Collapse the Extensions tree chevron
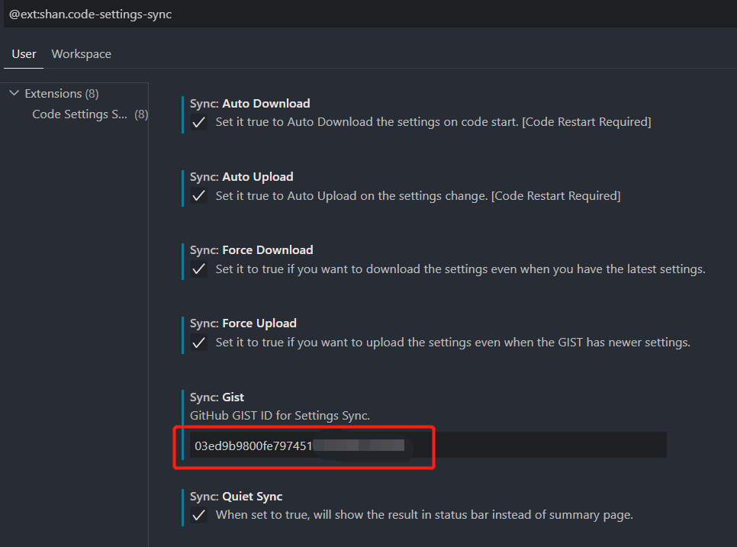This screenshot has width=737, height=547. point(14,93)
